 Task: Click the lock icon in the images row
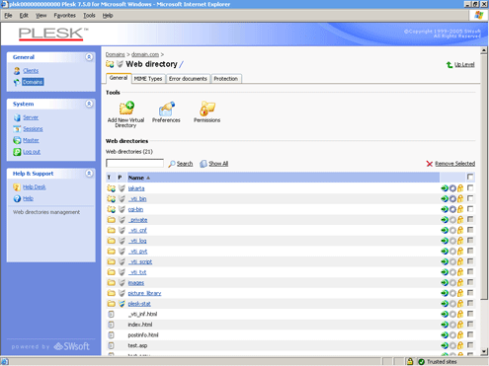coord(460,282)
